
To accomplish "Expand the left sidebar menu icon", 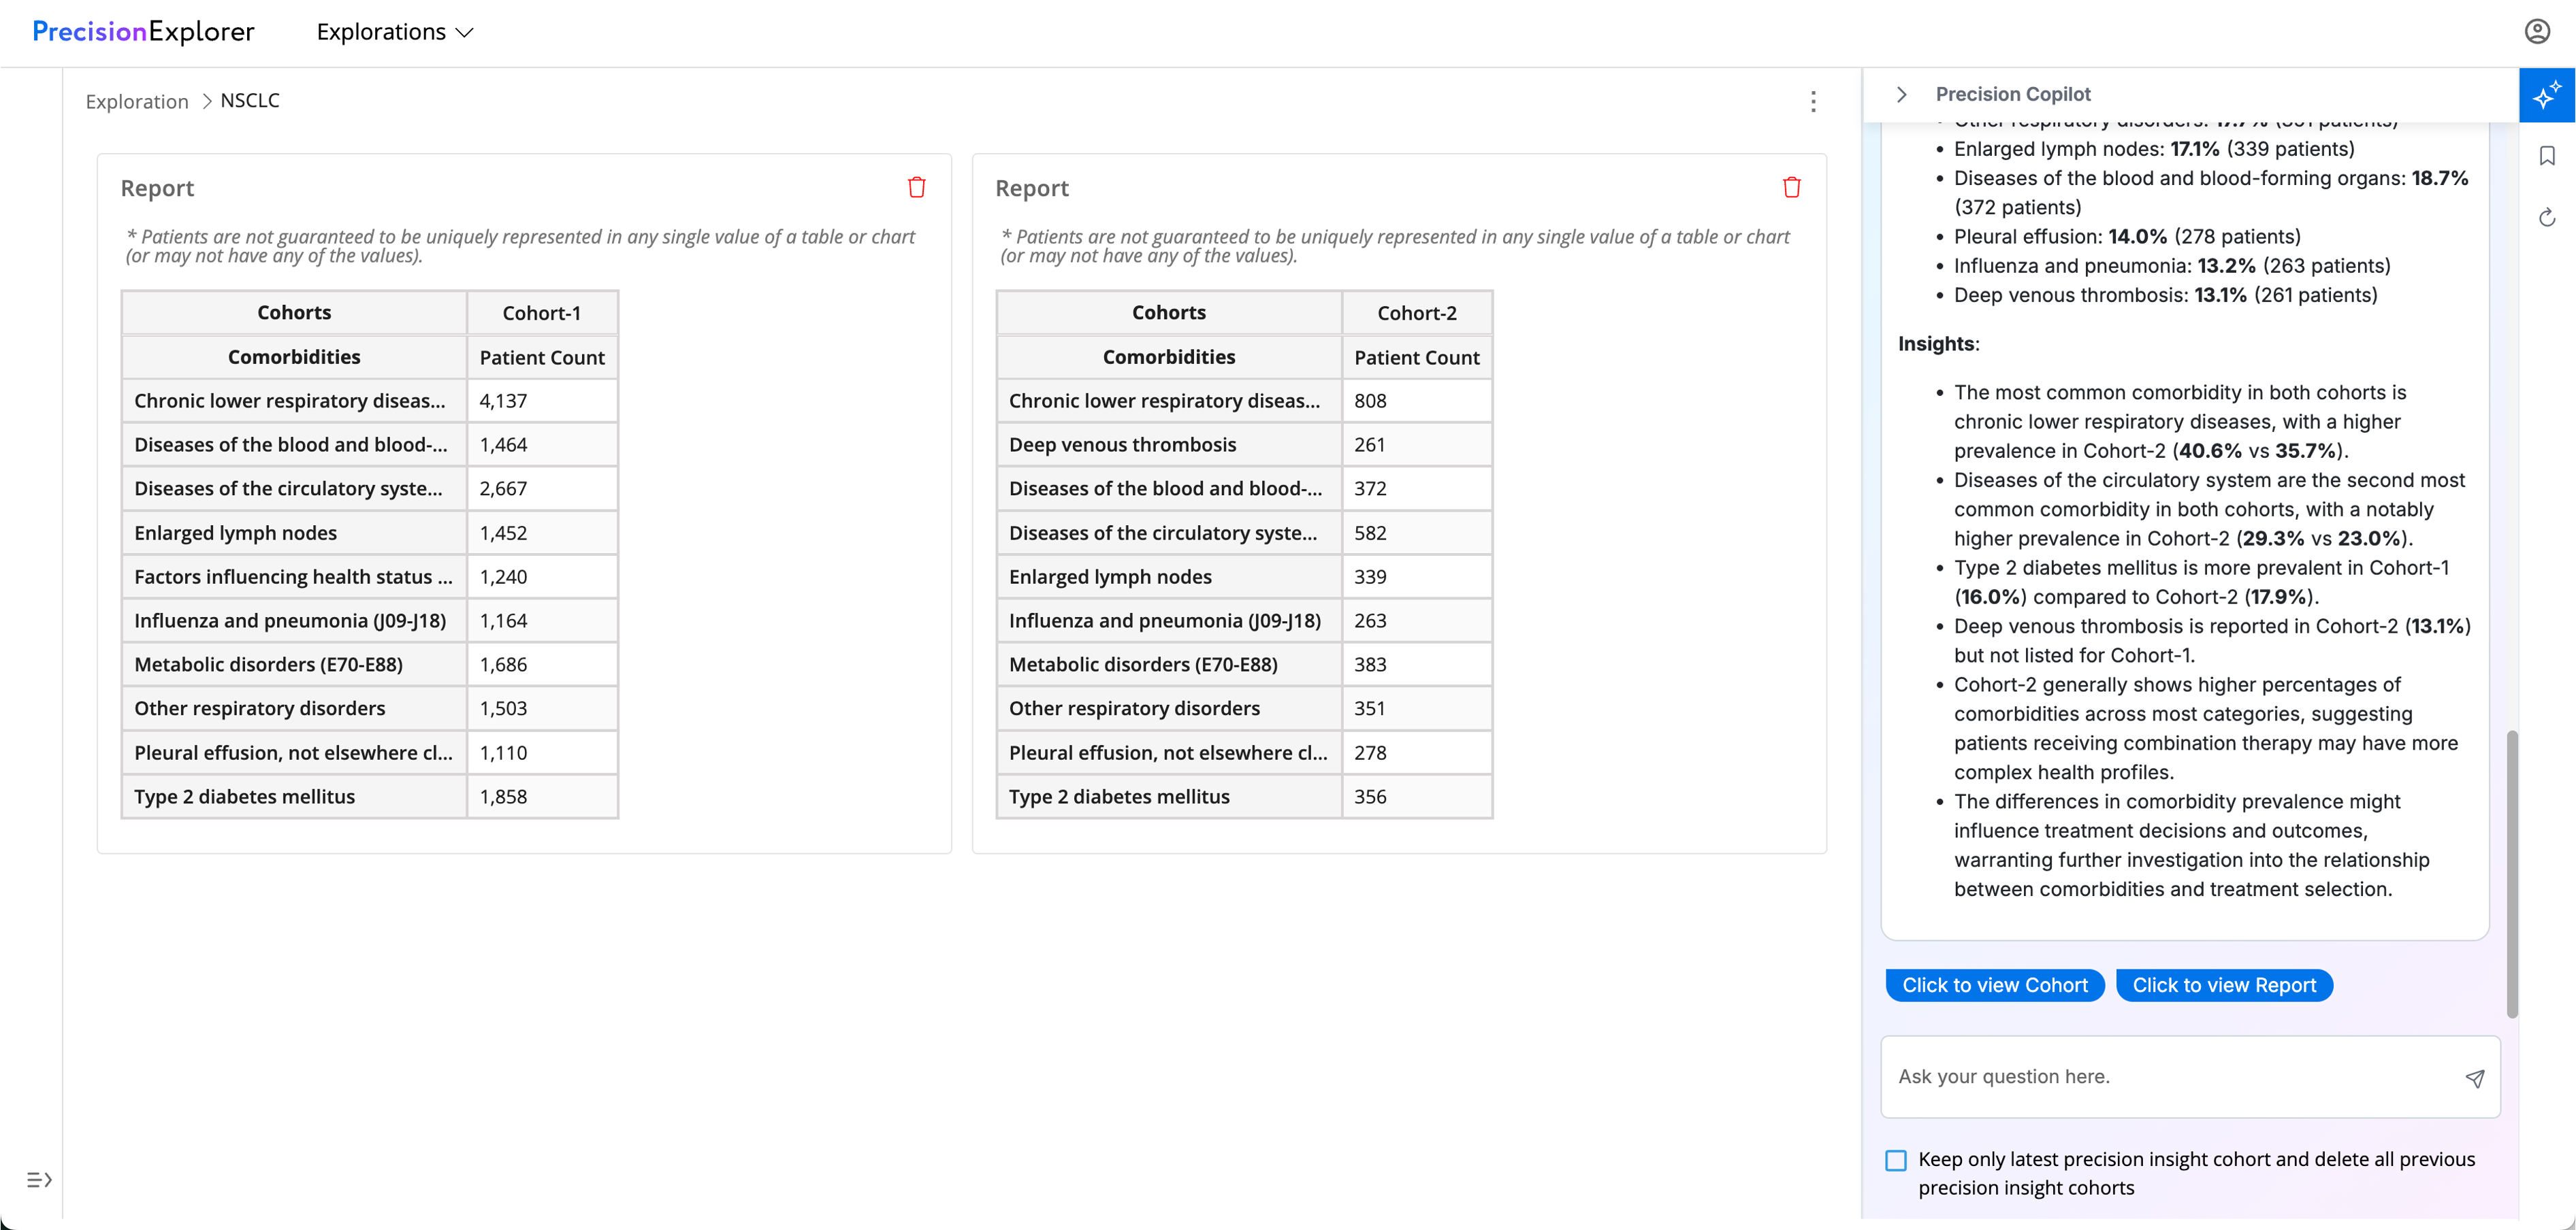I will click(x=39, y=1179).
